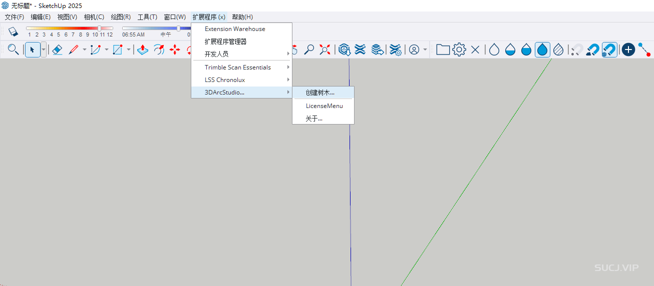The image size is (654, 286).
Task: Select the arrow Select tool
Action: (33, 49)
